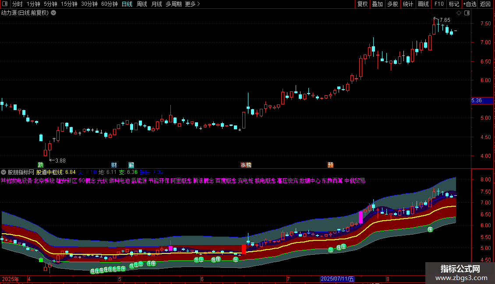Click the 燃料电池 concept tag
Image resolution: width=495 pixels, height=284 pixels.
119,181
